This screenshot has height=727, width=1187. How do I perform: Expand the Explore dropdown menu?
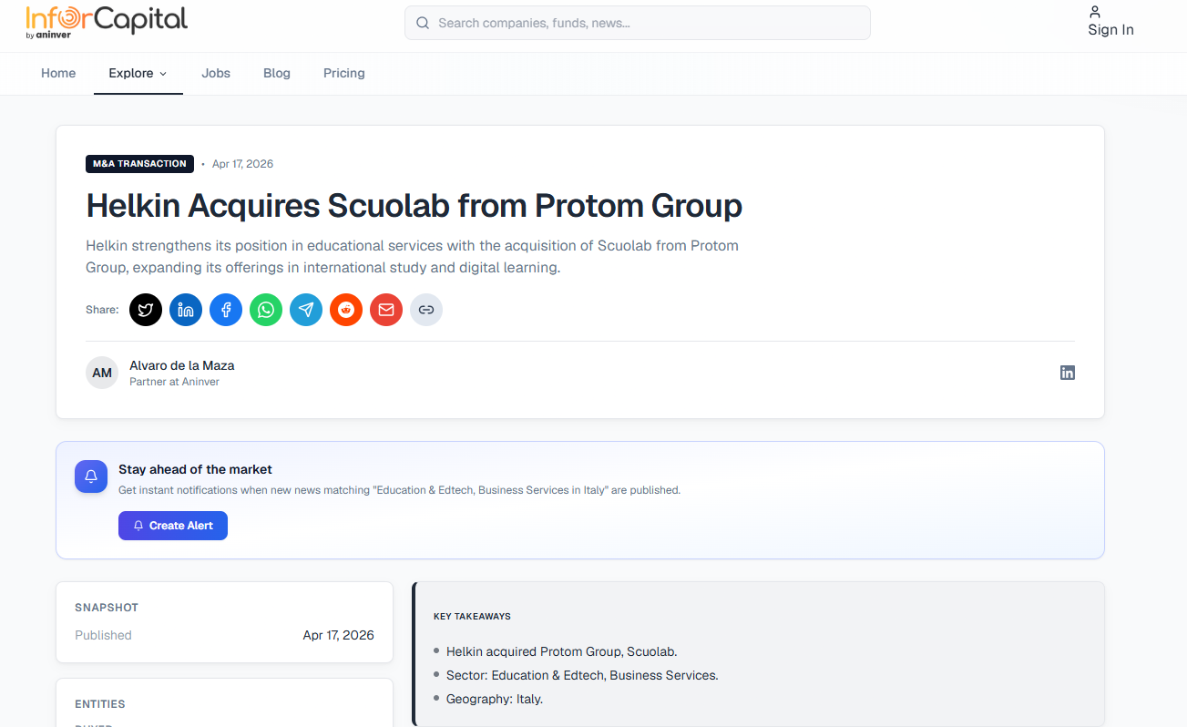138,73
